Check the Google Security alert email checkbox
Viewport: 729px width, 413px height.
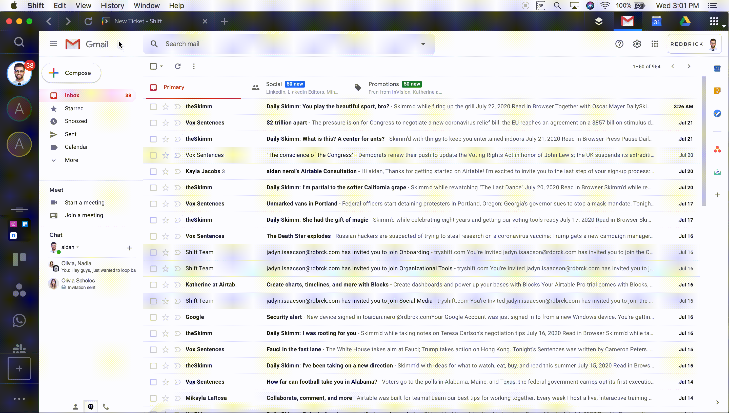pyautogui.click(x=153, y=317)
